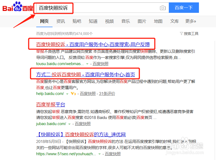Click the tousu.baidu.com/webmas... URL
The width and height of the screenshot is (216, 160).
[x=60, y=64]
